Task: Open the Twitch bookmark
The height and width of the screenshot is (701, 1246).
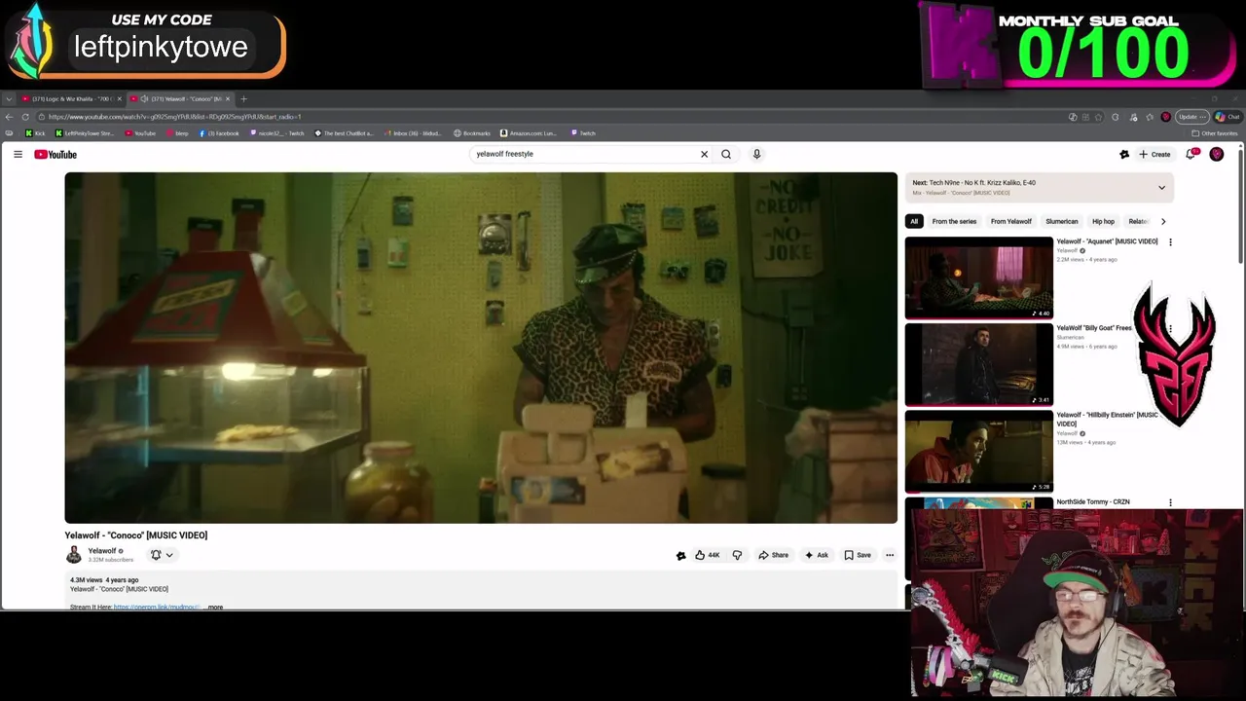Action: tap(583, 133)
